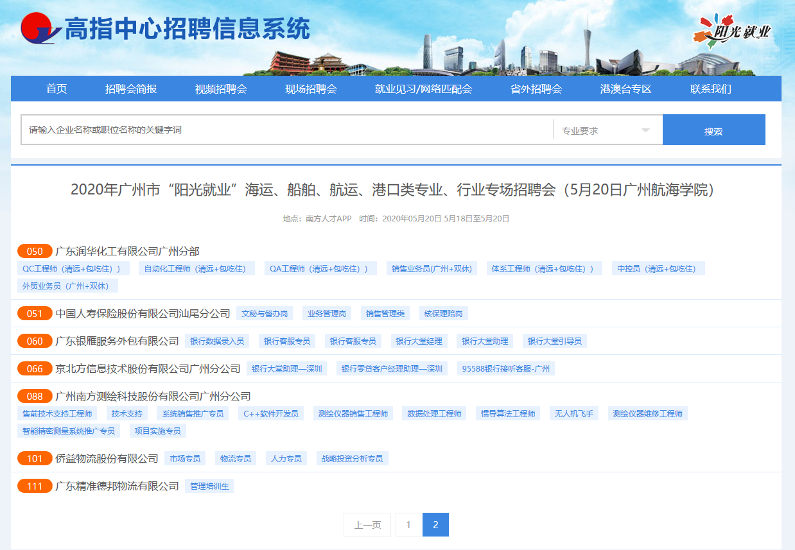Open the 招聘会简报 menu item
Screen dimensions: 795x550
[131, 89]
